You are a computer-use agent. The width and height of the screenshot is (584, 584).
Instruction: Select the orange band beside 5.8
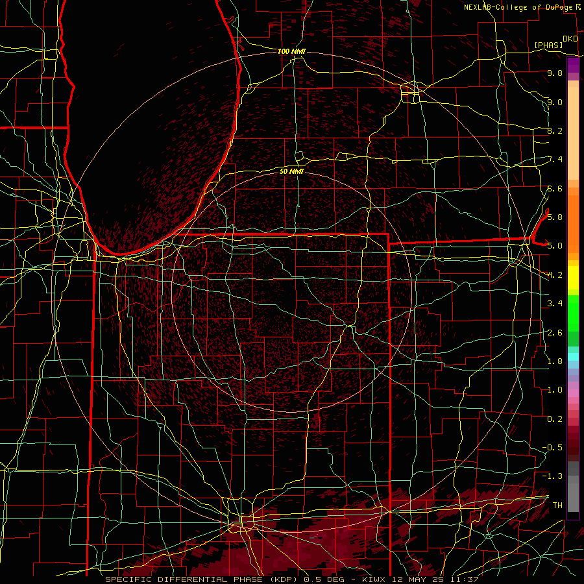(x=573, y=223)
